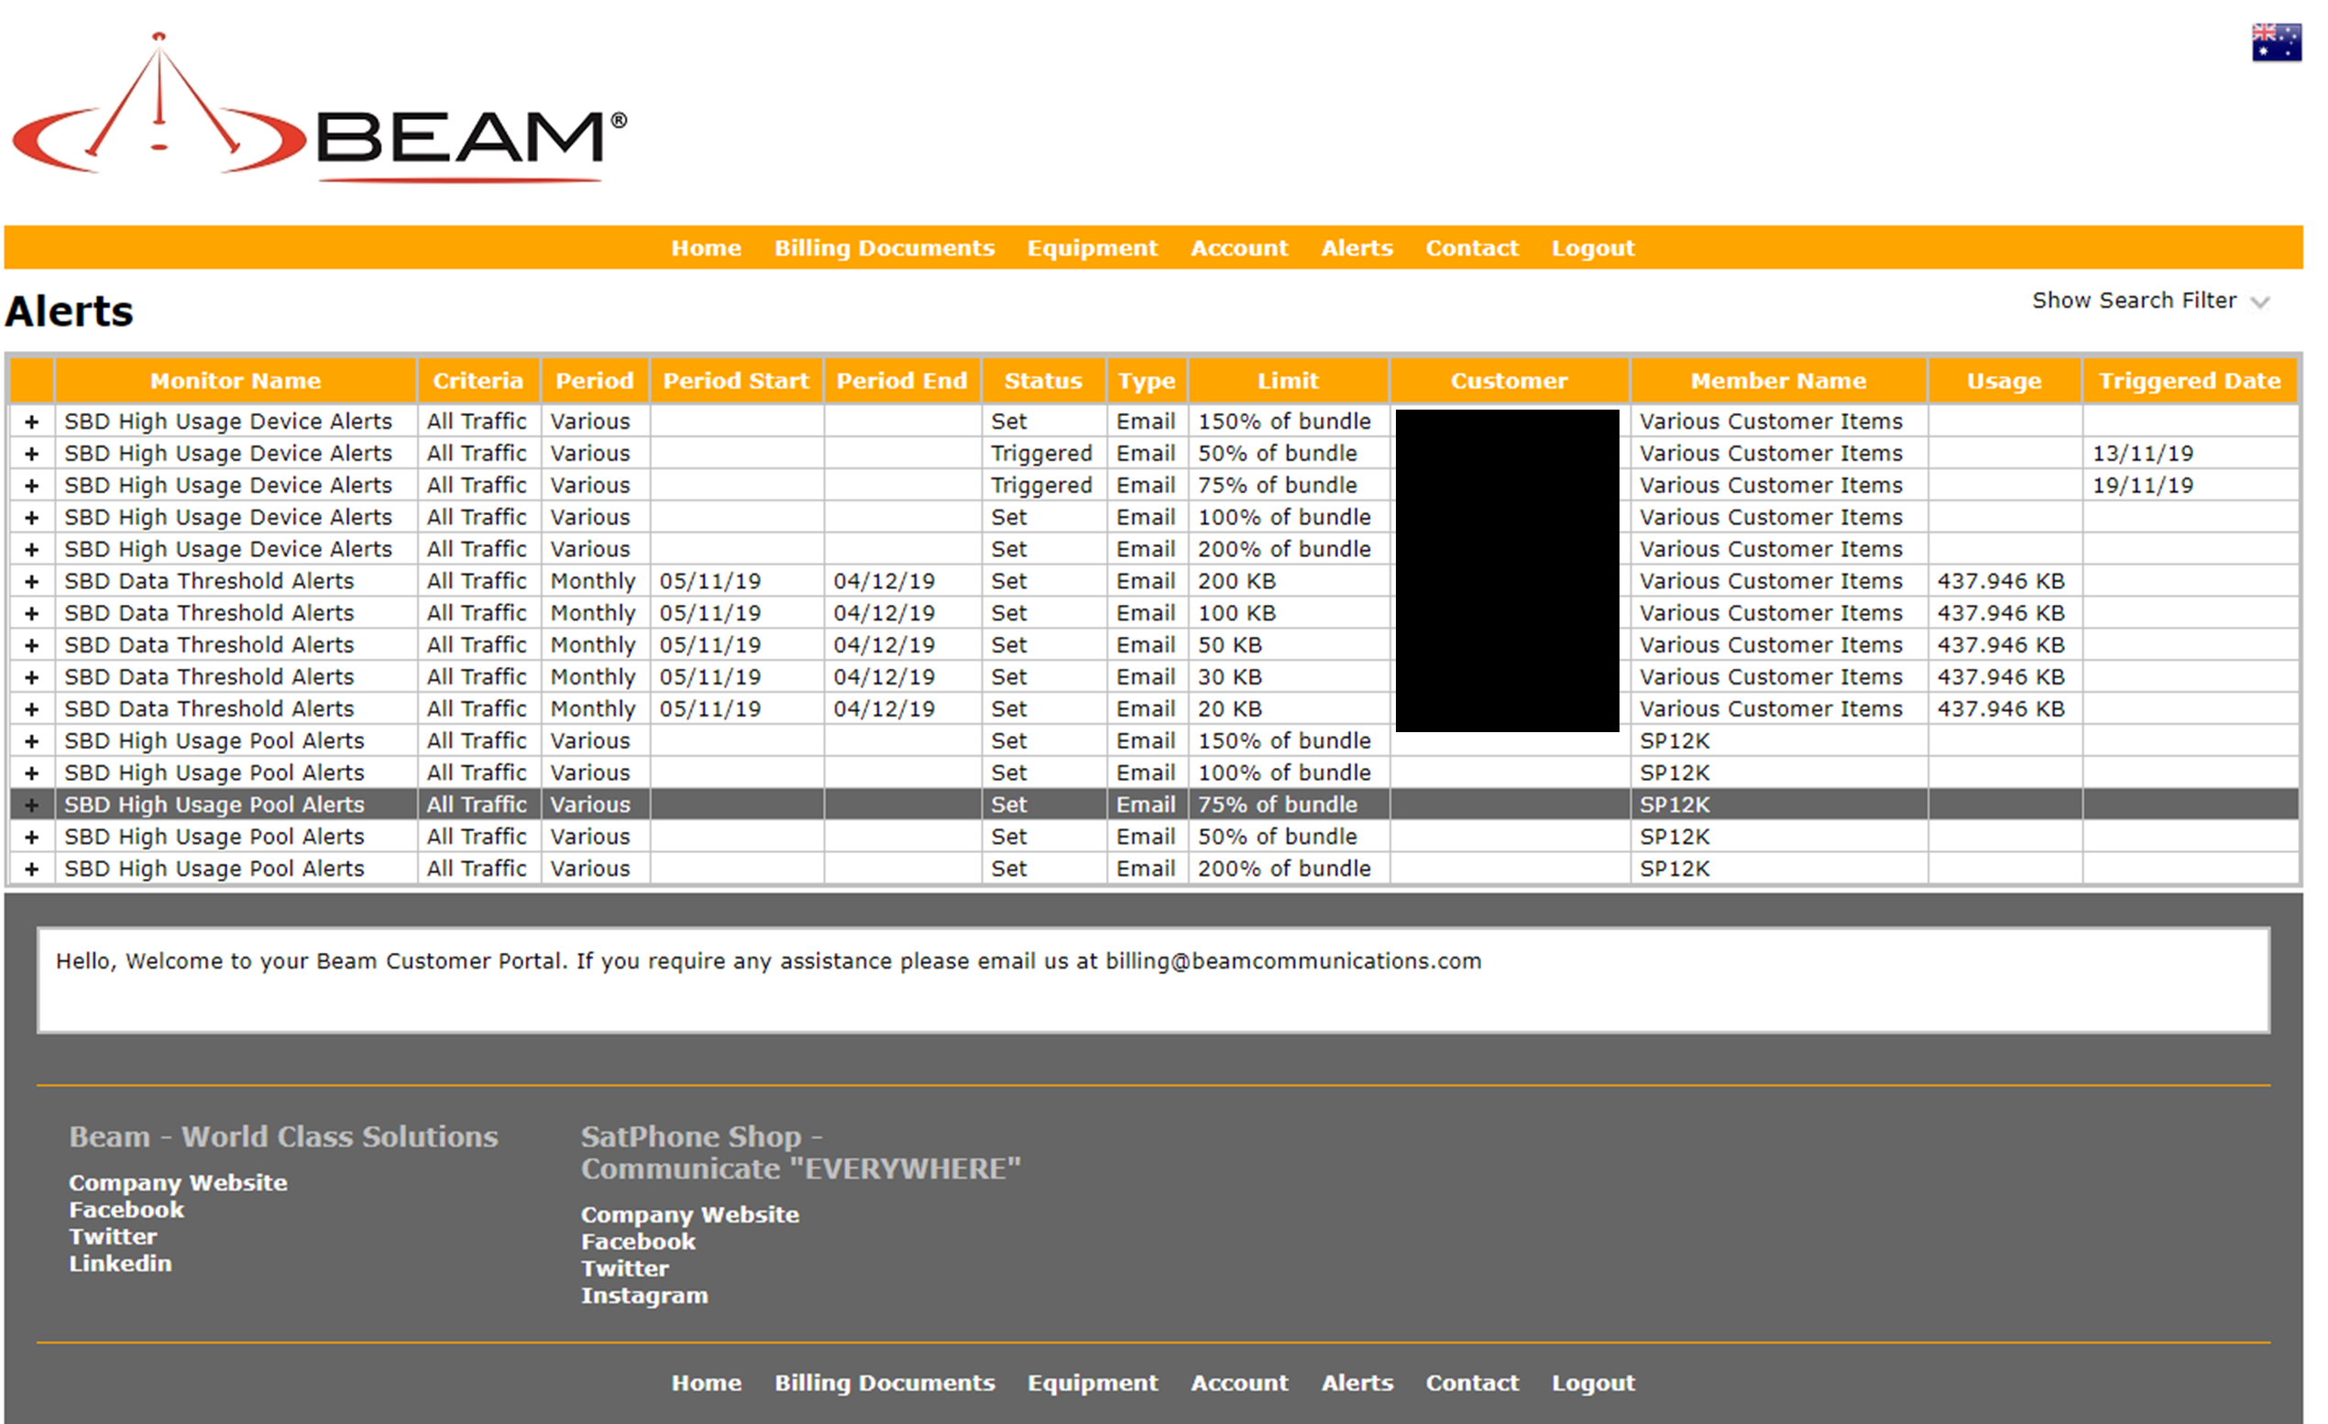The image size is (2328, 1424).
Task: Click Alerts in footer navigation
Action: 1356,1383
